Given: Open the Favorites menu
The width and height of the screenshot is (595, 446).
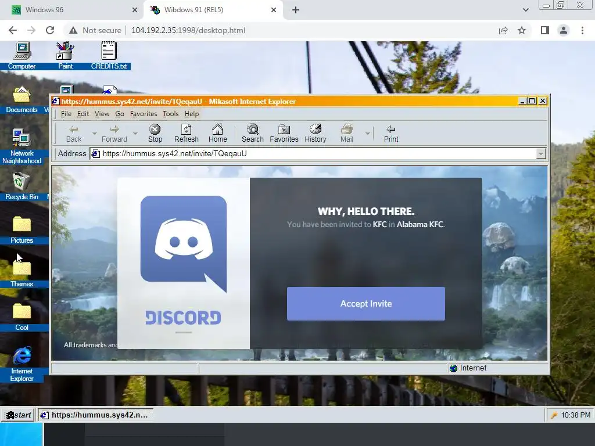Looking at the screenshot, I should click(144, 114).
